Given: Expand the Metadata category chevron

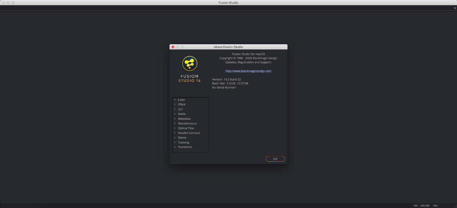Looking at the screenshot, I should 174,119.
